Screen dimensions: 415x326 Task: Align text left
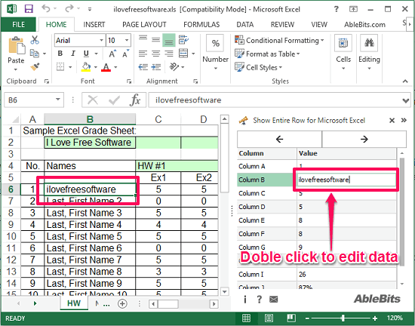[143, 54]
